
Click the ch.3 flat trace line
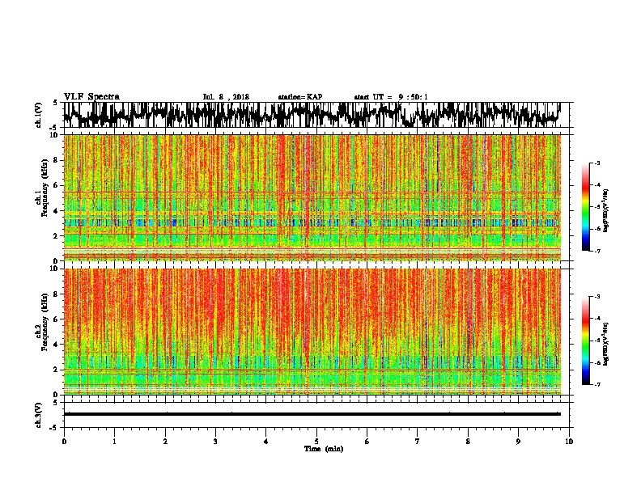[312, 414]
